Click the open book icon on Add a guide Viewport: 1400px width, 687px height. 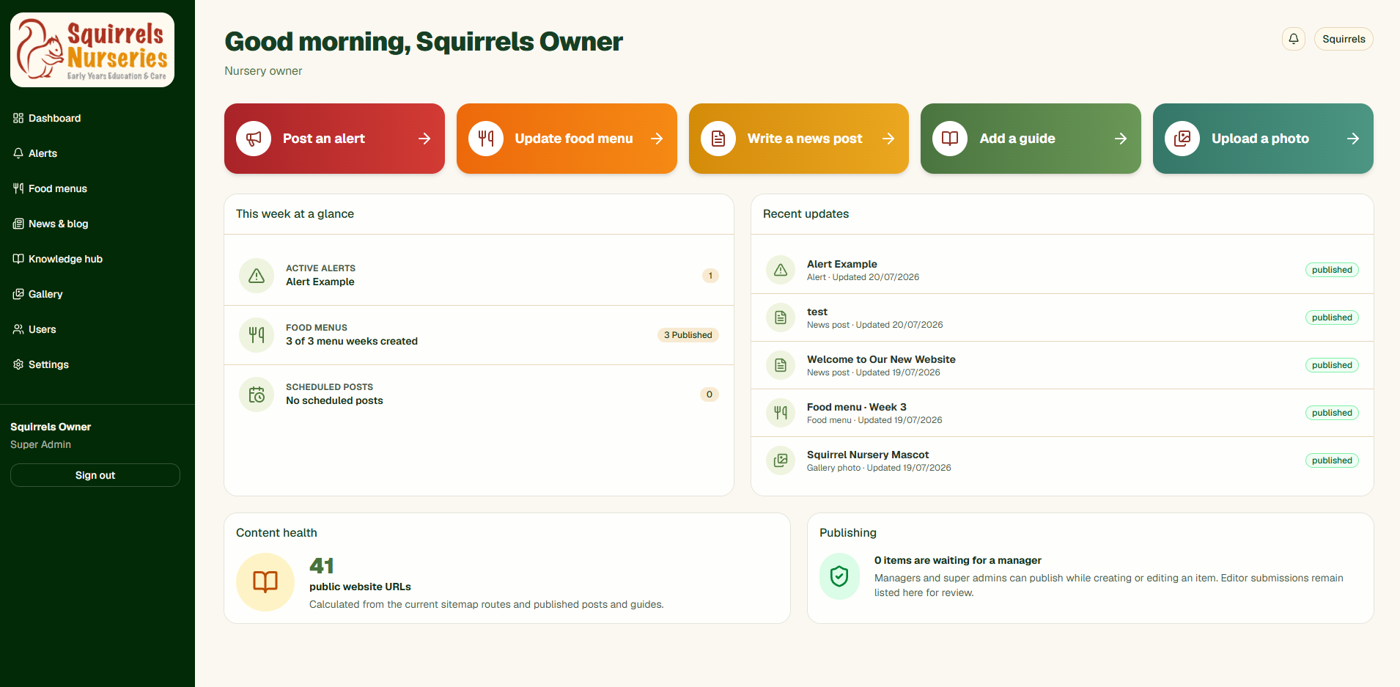click(x=950, y=139)
